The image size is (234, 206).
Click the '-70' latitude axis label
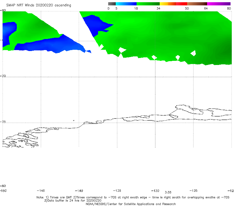(x=3, y=76)
